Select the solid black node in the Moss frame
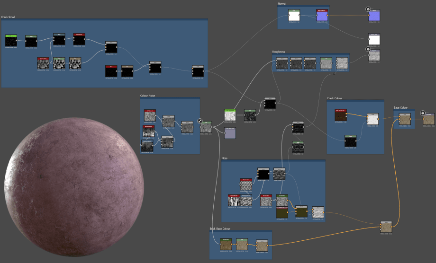The image size is (436, 263). pos(263,174)
